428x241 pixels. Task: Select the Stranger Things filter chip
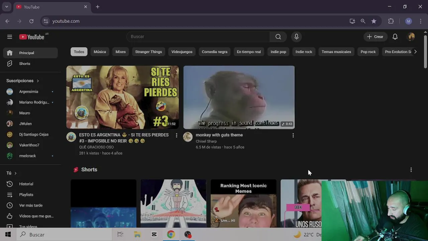(x=148, y=52)
